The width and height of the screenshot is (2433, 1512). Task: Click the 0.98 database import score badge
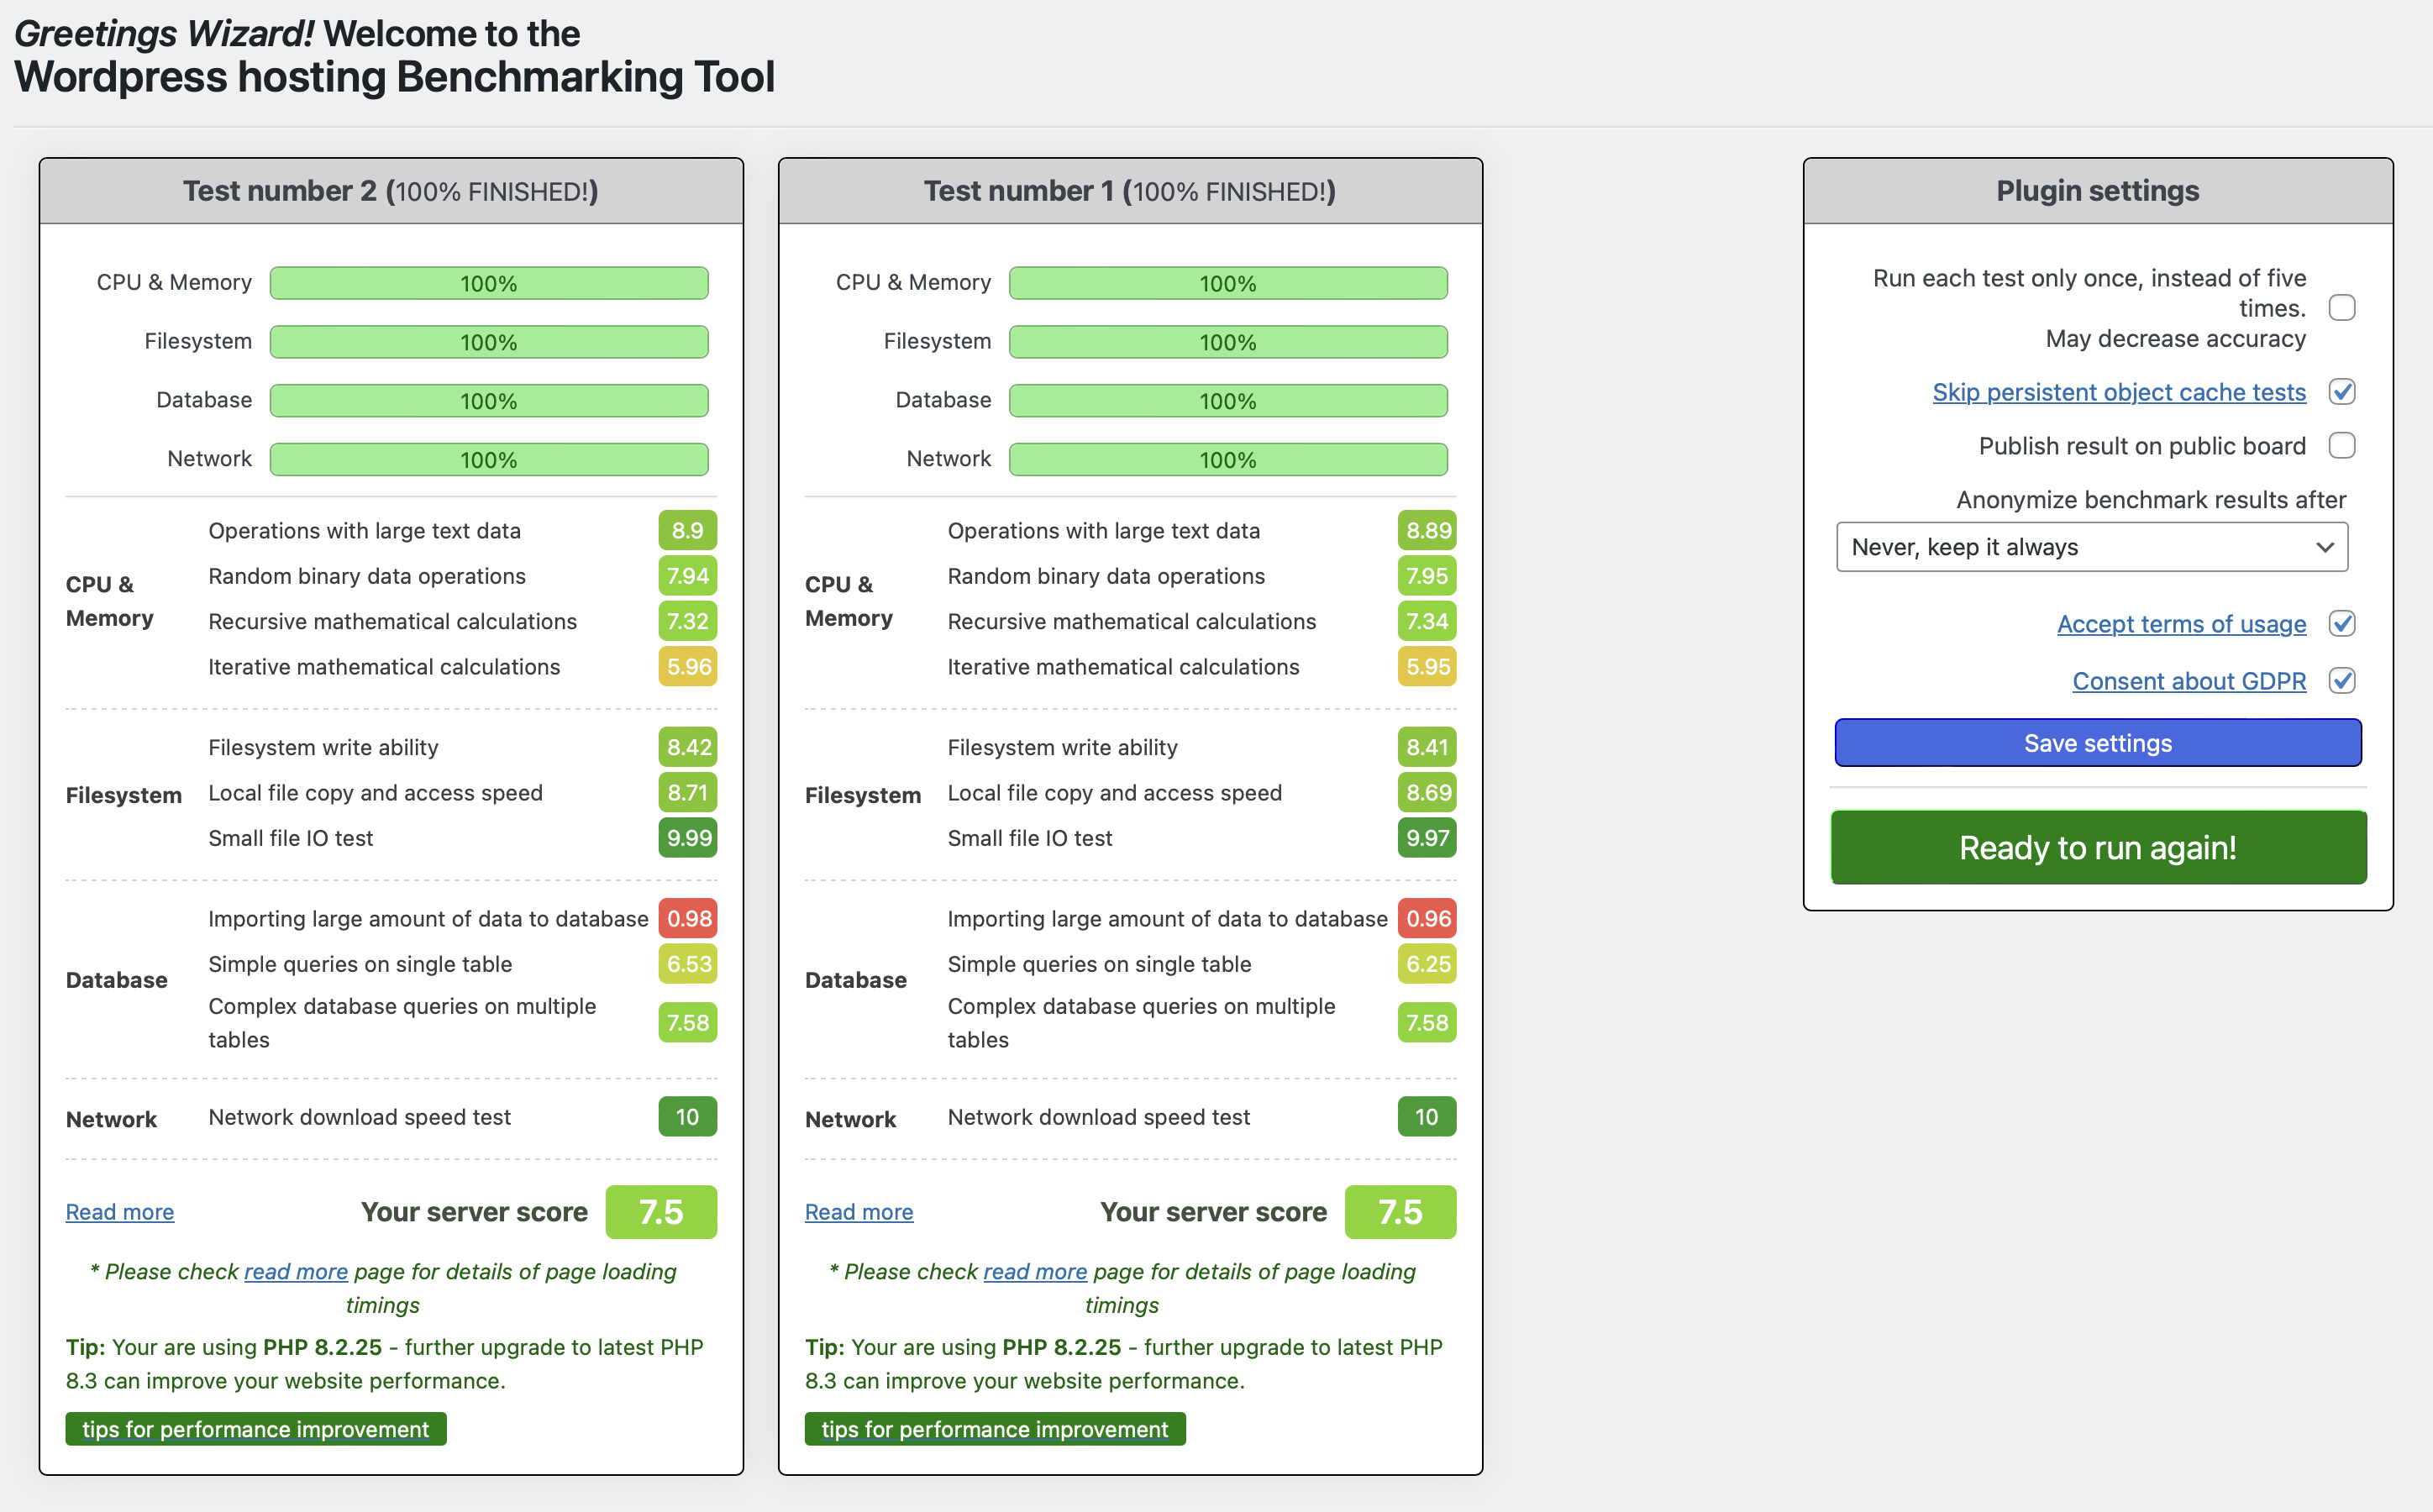tap(688, 919)
